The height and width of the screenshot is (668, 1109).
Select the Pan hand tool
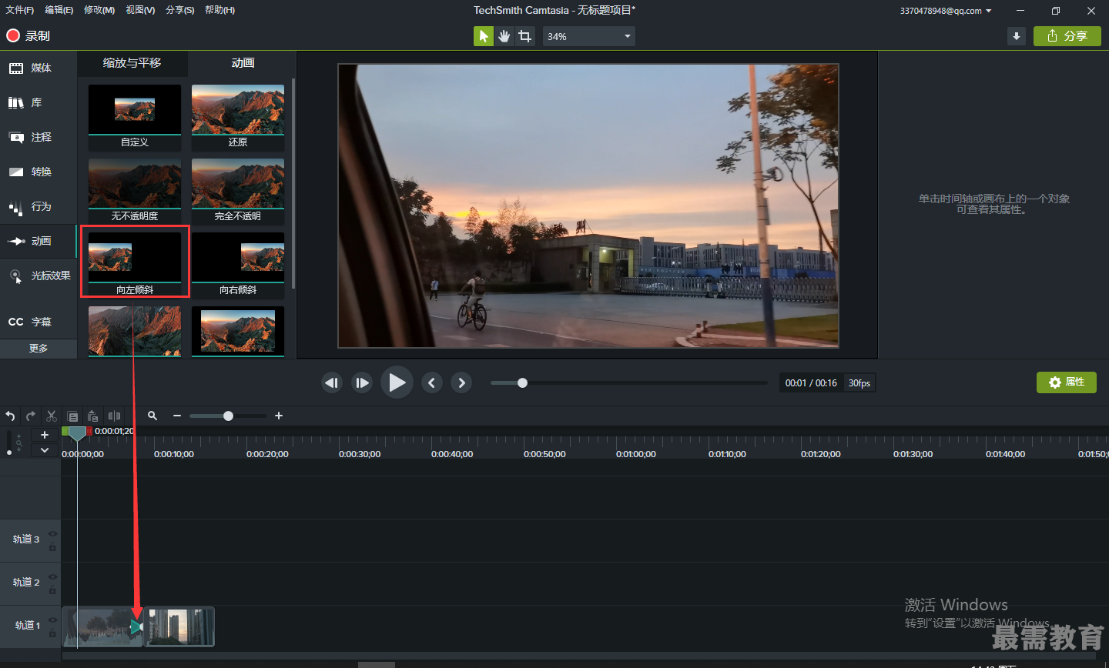[x=504, y=36]
